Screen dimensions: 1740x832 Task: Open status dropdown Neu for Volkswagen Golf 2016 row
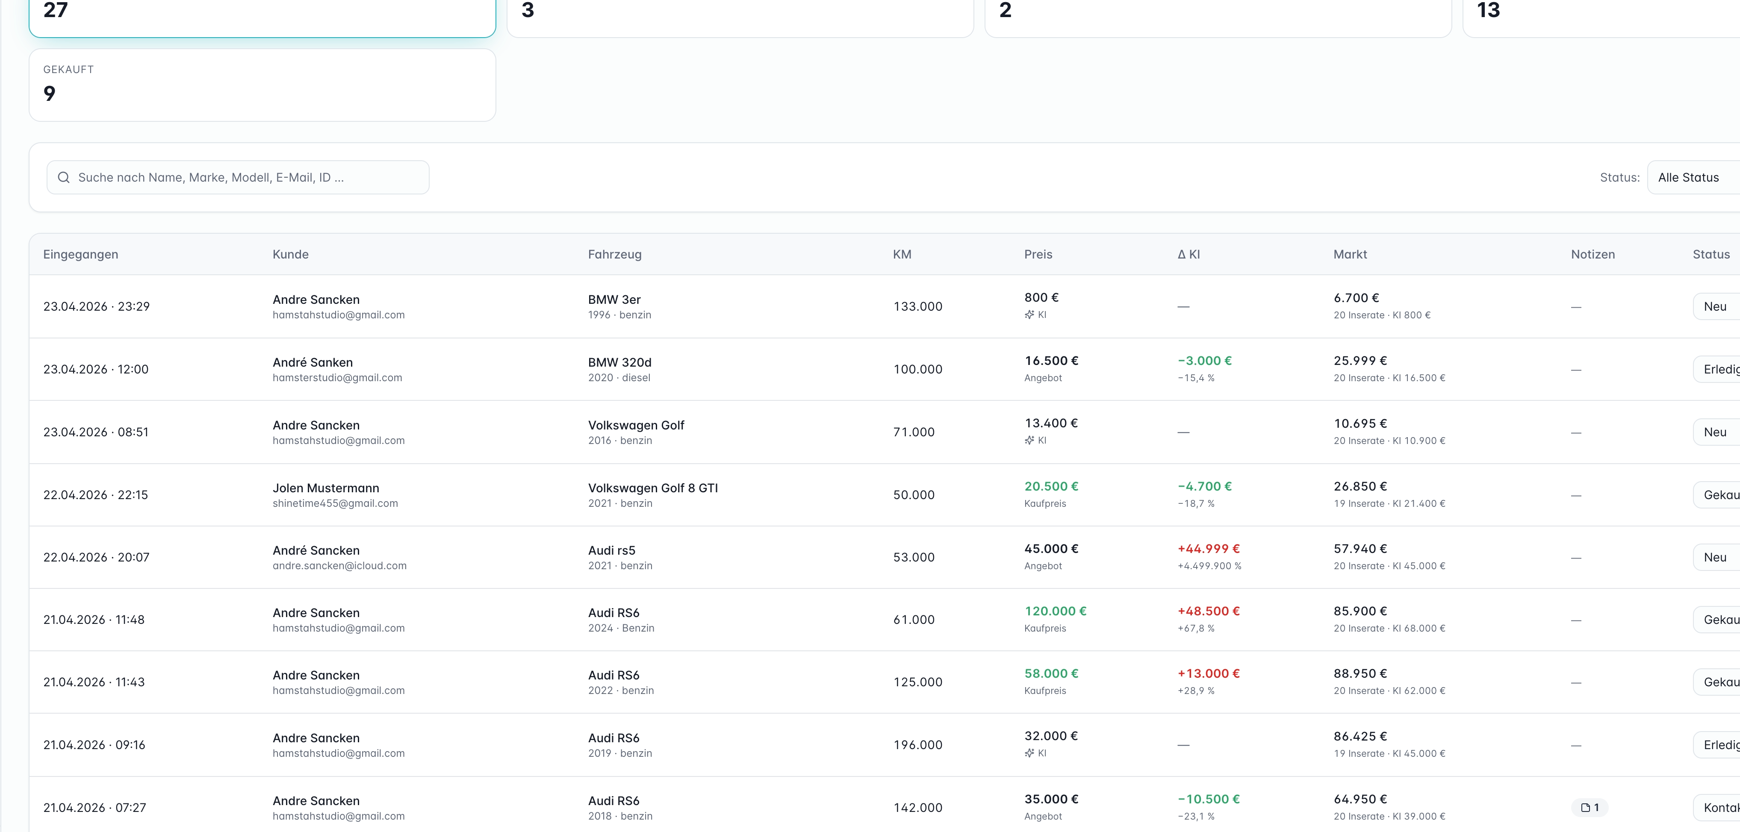(x=1716, y=432)
